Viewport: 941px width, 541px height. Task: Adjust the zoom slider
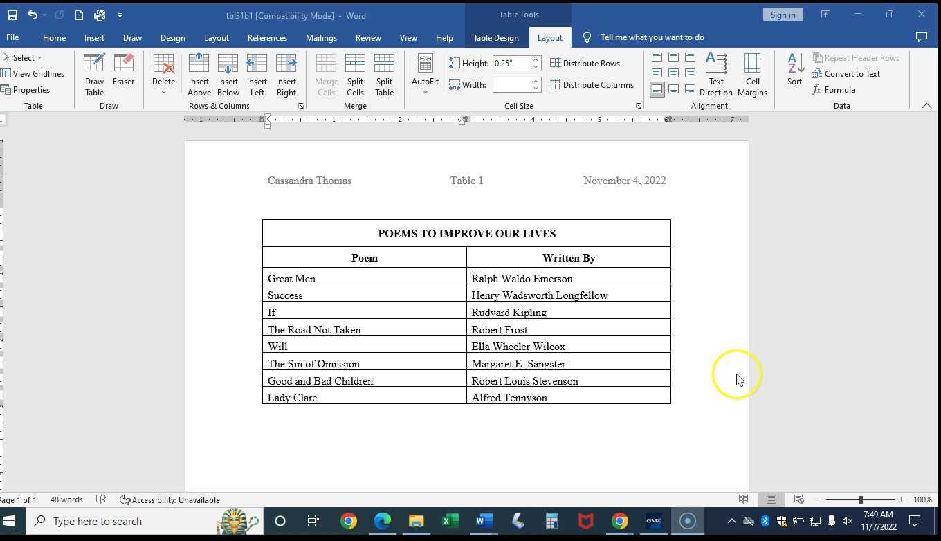pos(859,499)
